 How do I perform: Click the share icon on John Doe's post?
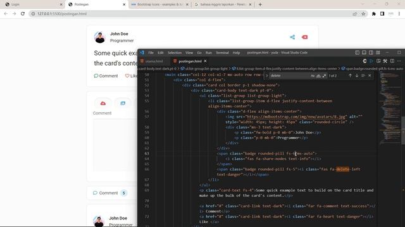(292, 37)
